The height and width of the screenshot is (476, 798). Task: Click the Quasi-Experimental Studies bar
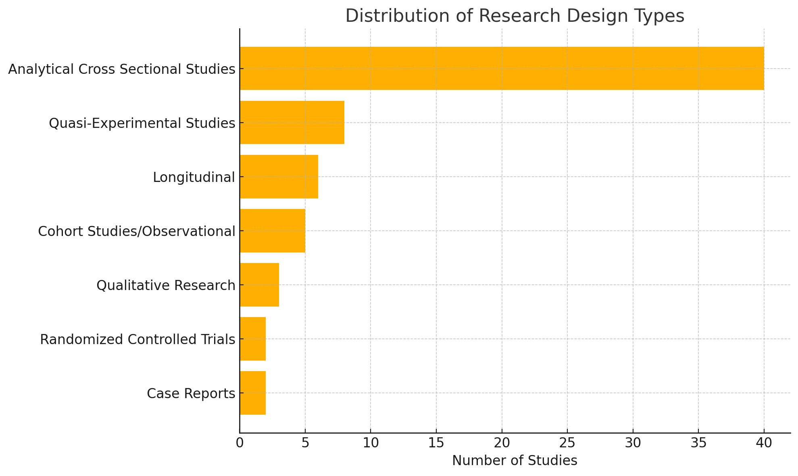click(x=292, y=122)
